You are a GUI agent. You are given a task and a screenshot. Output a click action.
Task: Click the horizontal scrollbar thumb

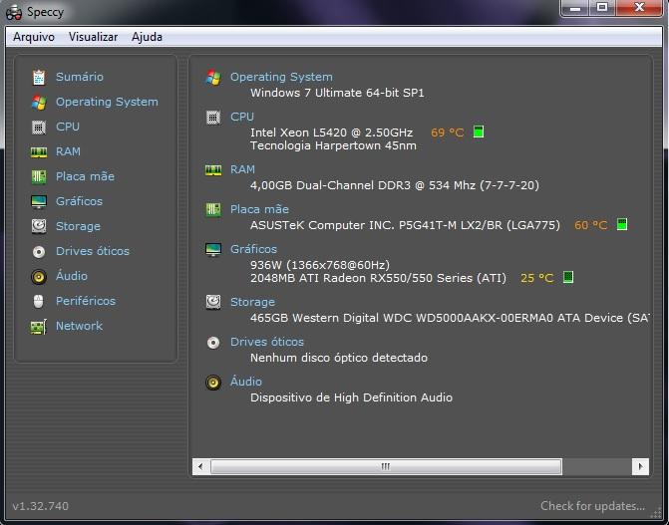pos(386,466)
